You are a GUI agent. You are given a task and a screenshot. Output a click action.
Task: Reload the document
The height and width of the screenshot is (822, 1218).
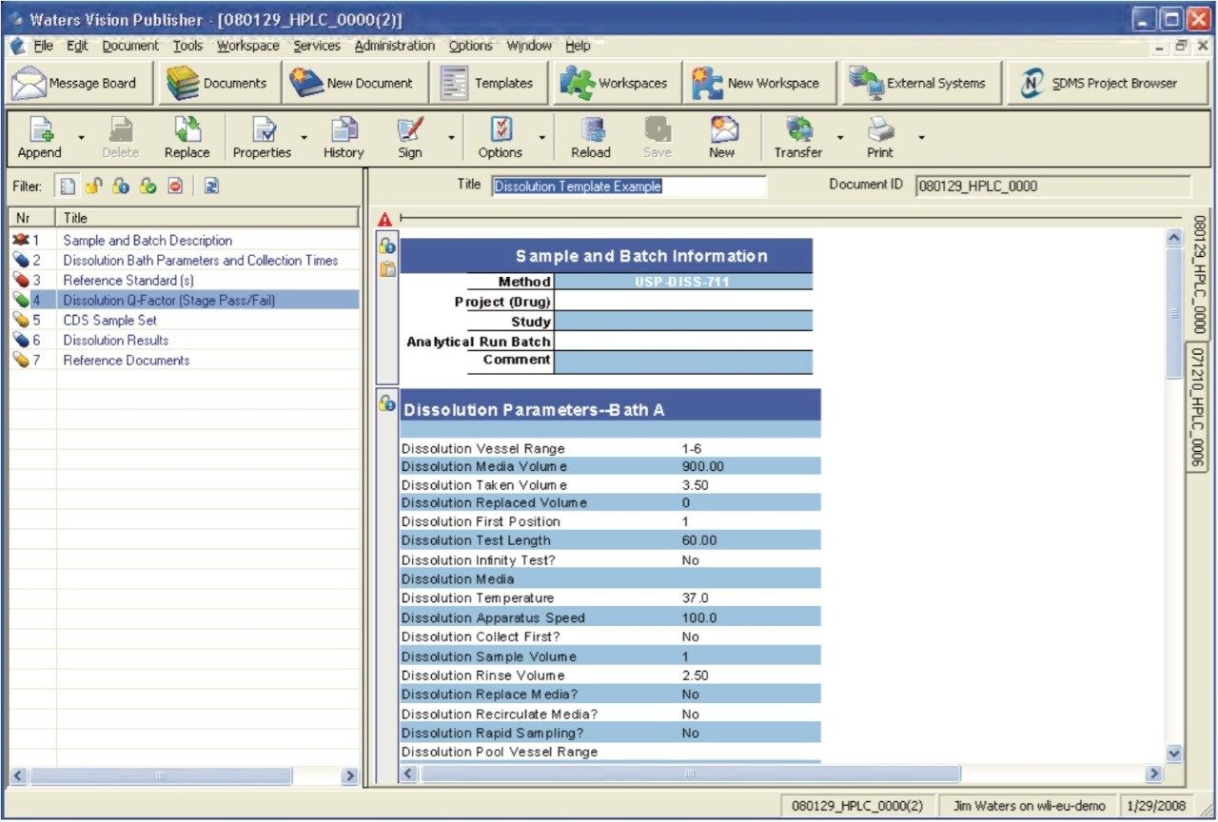[x=591, y=138]
